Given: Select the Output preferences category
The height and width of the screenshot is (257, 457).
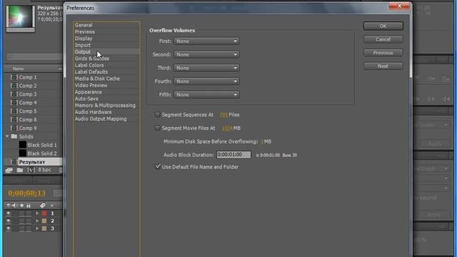Looking at the screenshot, I should [x=83, y=52].
